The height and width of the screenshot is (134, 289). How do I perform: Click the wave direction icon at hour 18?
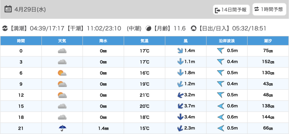click(x=221, y=117)
